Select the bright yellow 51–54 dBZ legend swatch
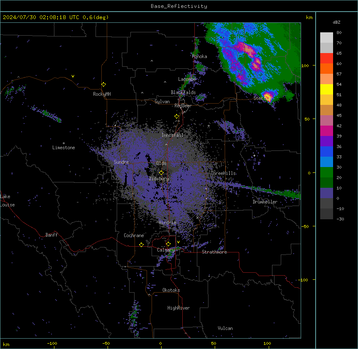This screenshot has height=349, width=358. tap(326, 89)
